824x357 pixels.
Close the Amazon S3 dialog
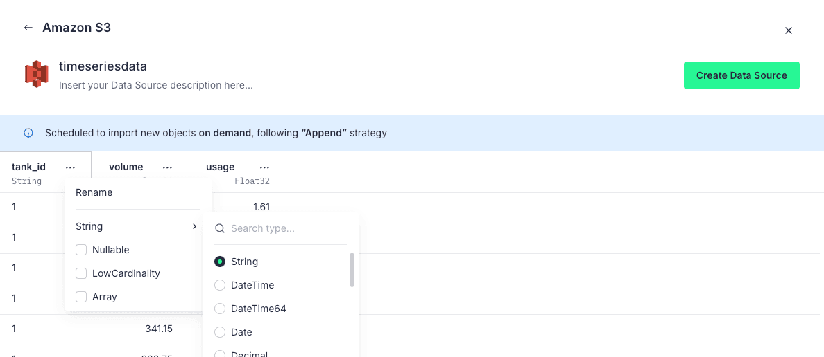point(788,30)
